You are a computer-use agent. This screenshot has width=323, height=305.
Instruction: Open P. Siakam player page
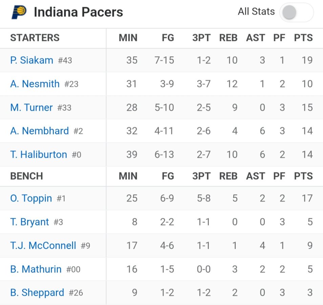click(x=32, y=60)
